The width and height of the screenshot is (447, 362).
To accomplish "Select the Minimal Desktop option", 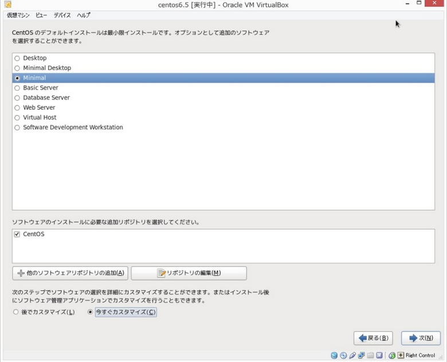I will (x=17, y=68).
